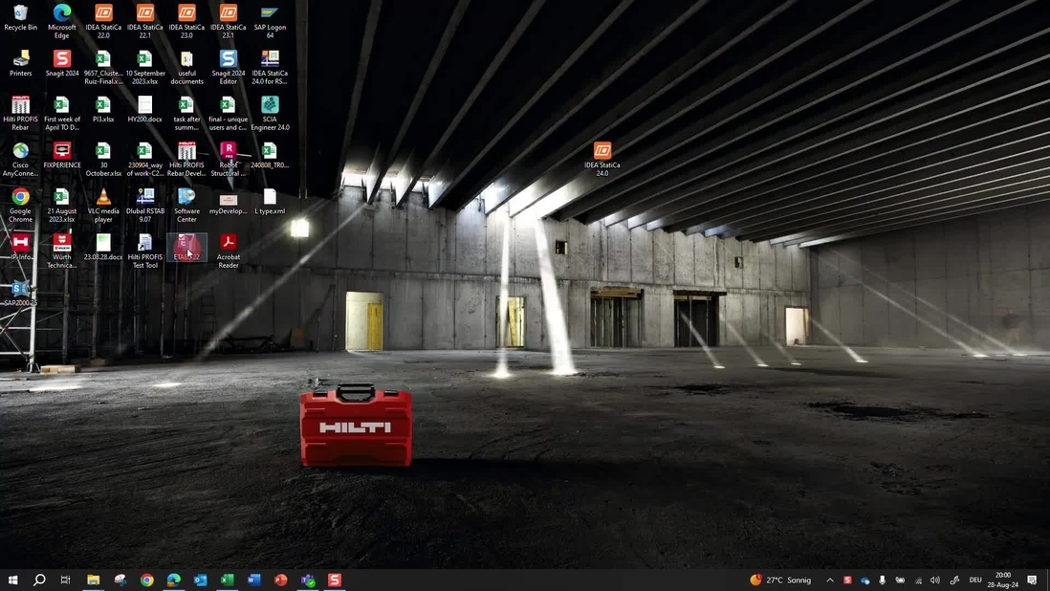Select the red Hilti IP-Info shortcut

click(x=20, y=248)
